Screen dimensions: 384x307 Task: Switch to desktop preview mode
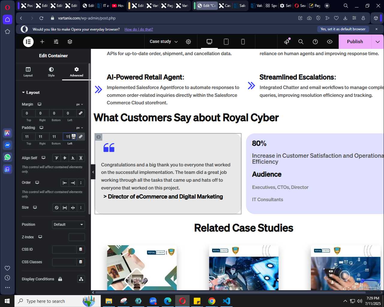tap(209, 42)
